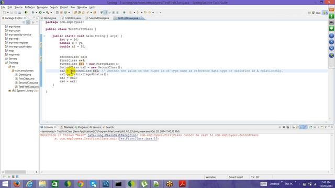This screenshot has width=335, height=188.
Task: Open the Debug dropdown arrow in toolbar
Action: coord(37,13)
